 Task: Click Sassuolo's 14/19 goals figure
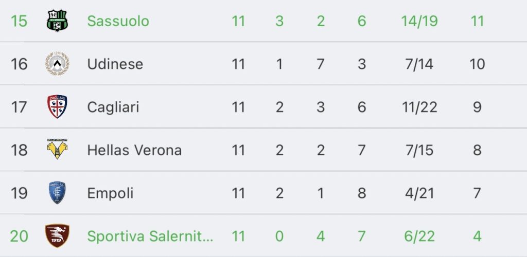pos(419,21)
